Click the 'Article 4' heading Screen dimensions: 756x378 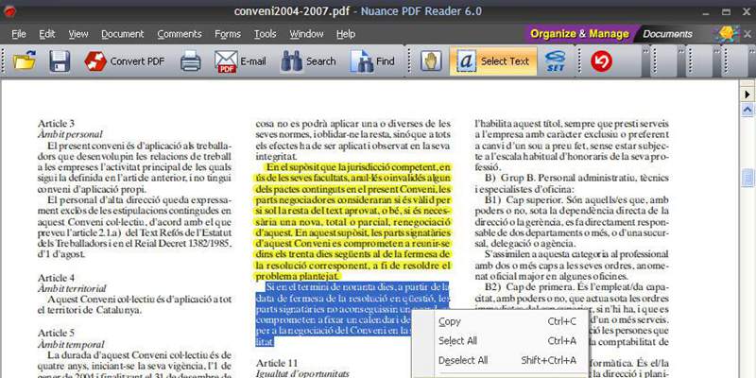click(57, 278)
